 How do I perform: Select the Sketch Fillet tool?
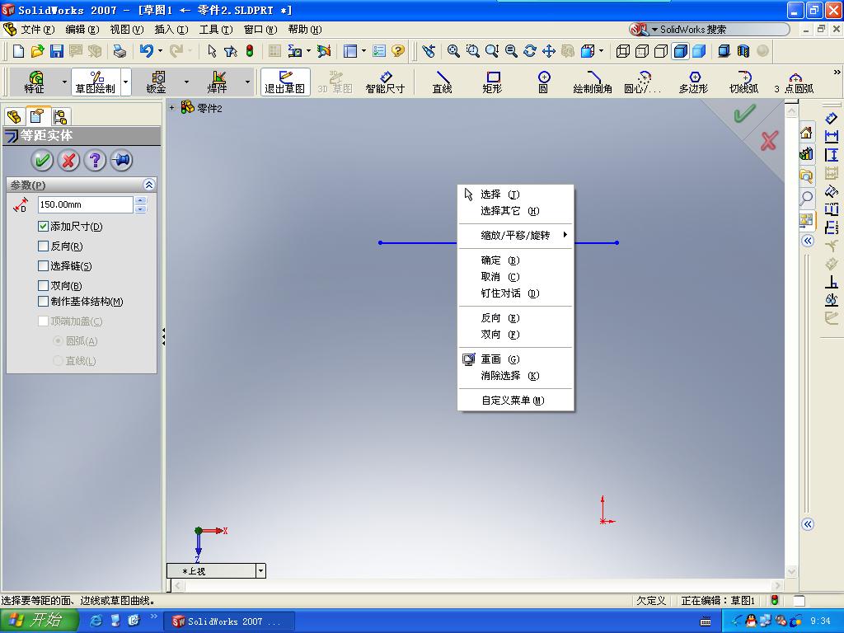pos(593,82)
